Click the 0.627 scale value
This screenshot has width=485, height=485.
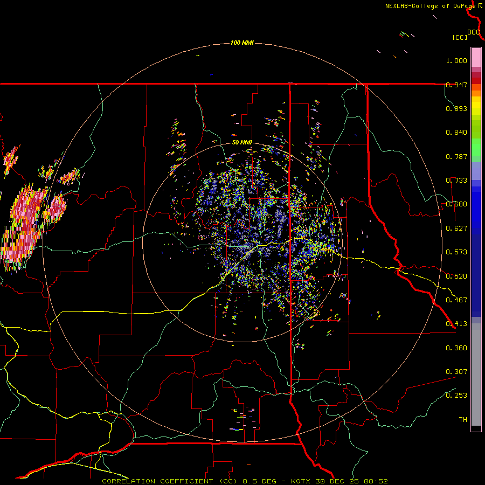click(x=456, y=228)
